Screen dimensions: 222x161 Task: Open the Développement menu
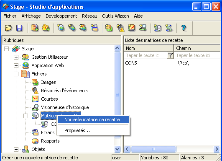pyautogui.click(x=61, y=16)
